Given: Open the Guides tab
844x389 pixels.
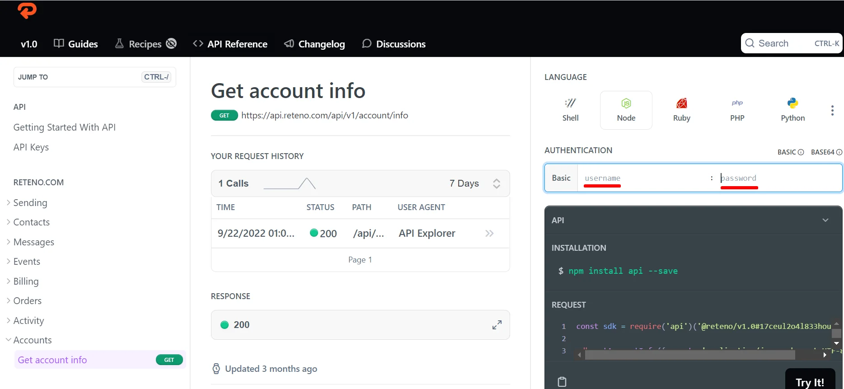Looking at the screenshot, I should point(76,44).
